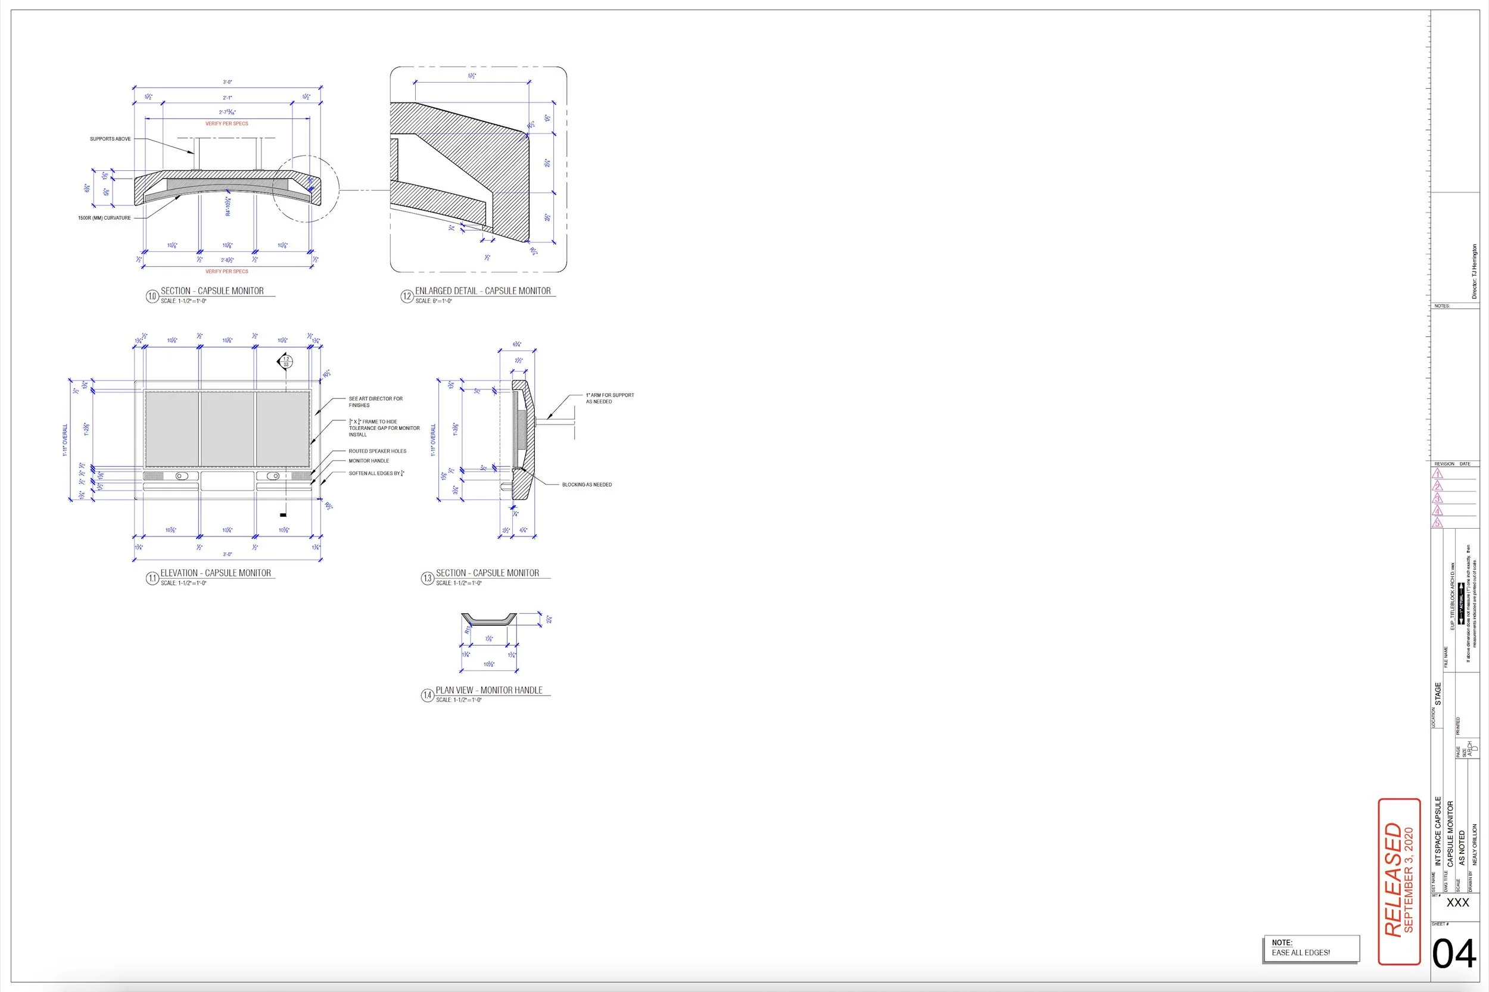The image size is (1489, 992).
Task: Click the 'SUPPORTS ABOVE' label
Action: pos(110,139)
